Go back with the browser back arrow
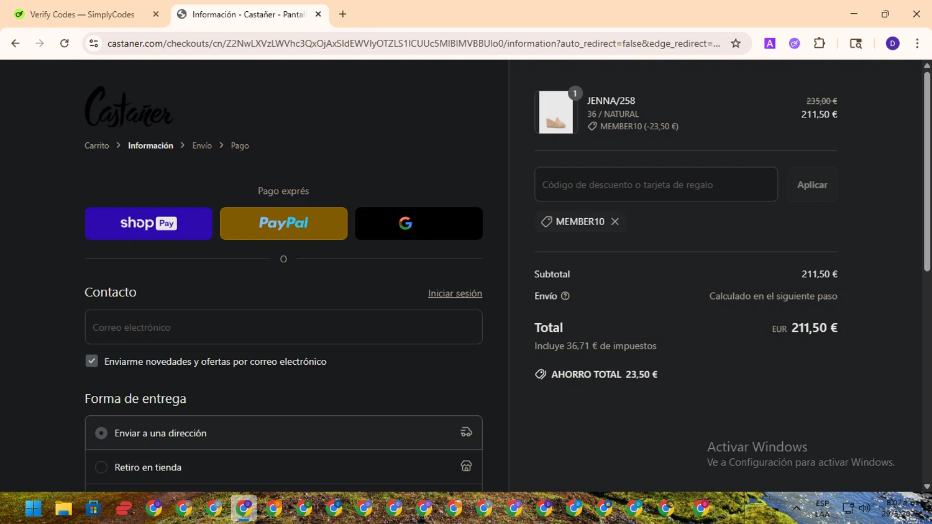The image size is (932, 524). click(x=16, y=44)
